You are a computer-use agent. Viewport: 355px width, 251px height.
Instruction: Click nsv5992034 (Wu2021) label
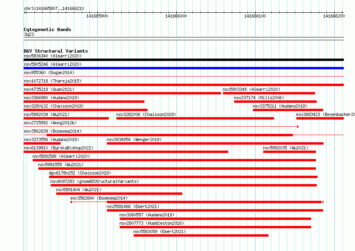pyautogui.click(x=47, y=114)
